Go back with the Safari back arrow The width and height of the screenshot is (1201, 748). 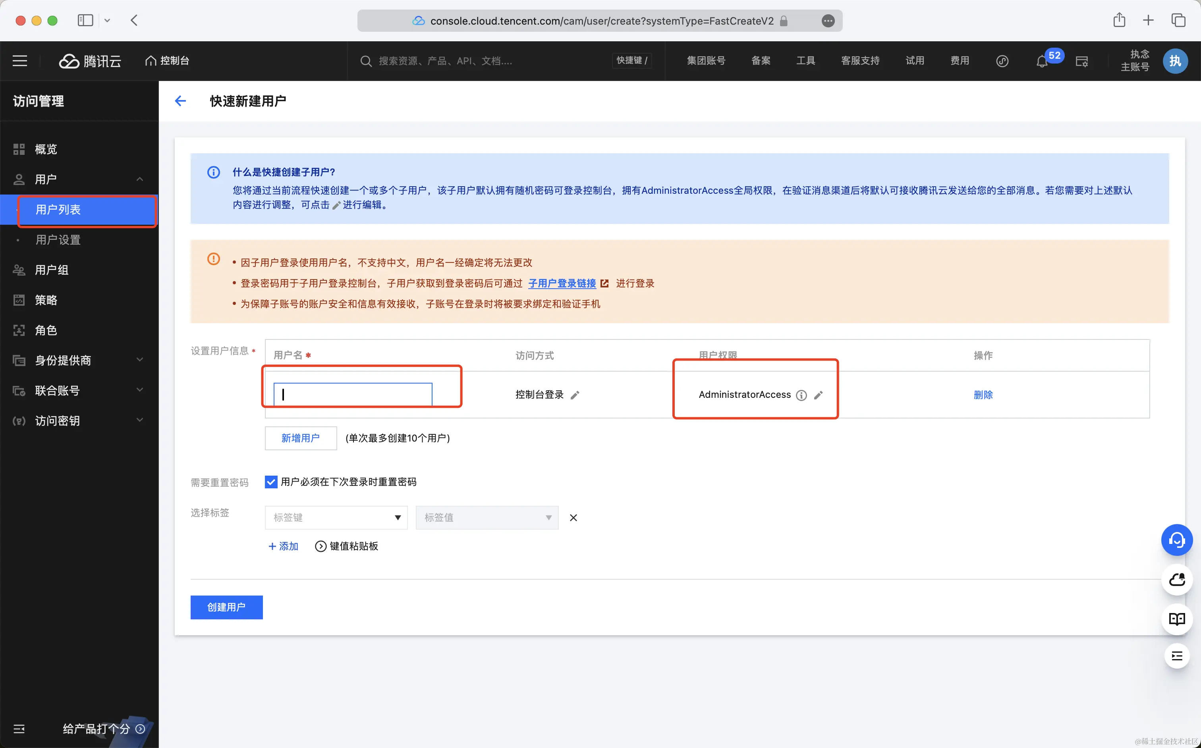coord(134,20)
